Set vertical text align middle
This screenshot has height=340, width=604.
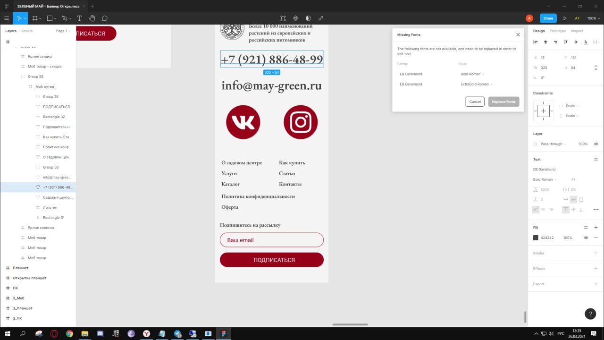point(573,210)
